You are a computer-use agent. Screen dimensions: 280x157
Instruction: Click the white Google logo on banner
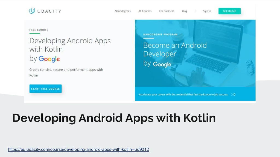[162, 64]
